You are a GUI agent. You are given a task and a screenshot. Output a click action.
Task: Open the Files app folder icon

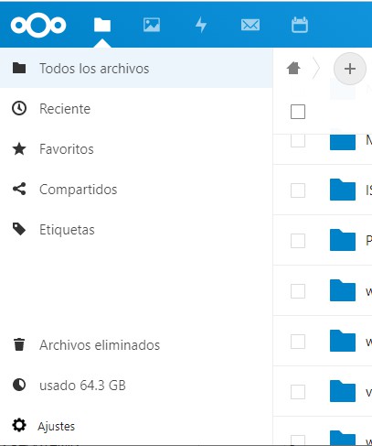tap(102, 25)
